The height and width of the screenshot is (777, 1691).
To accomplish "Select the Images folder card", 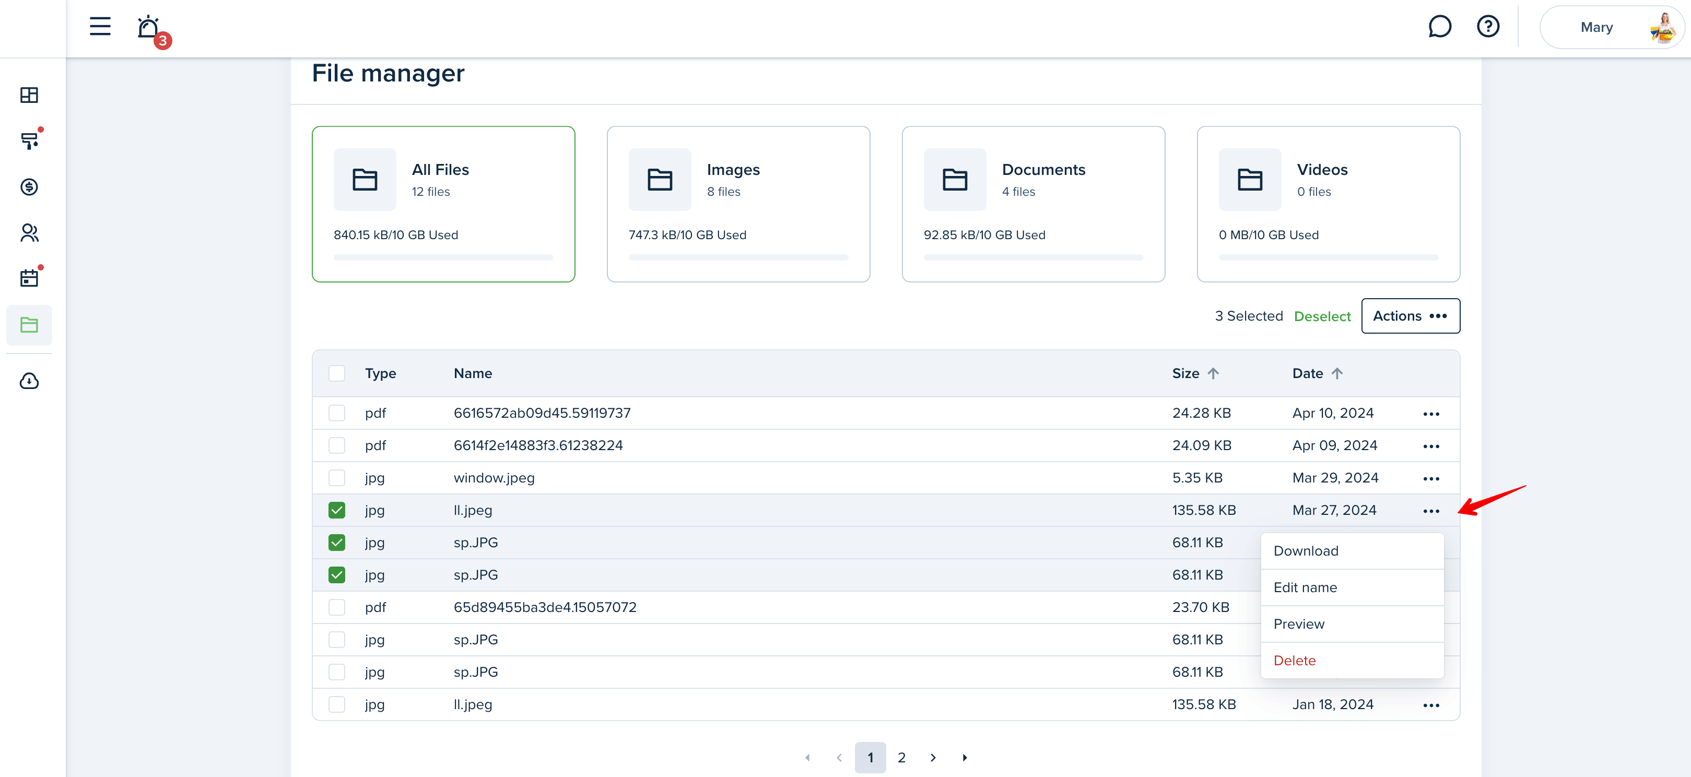I will point(738,204).
